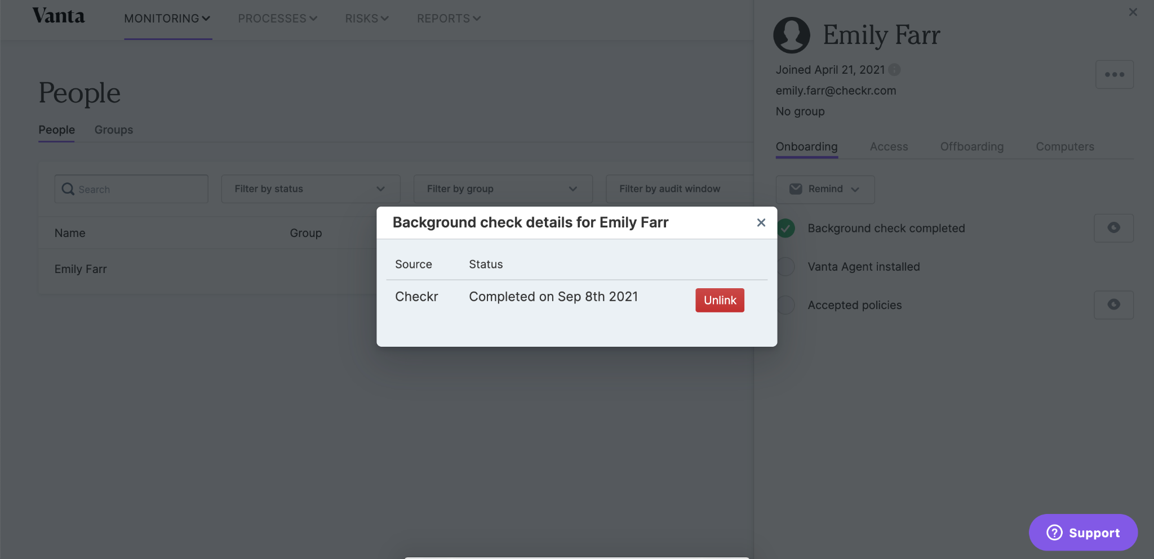Click the info icon beside the join date
This screenshot has height=559, width=1154.
894,70
